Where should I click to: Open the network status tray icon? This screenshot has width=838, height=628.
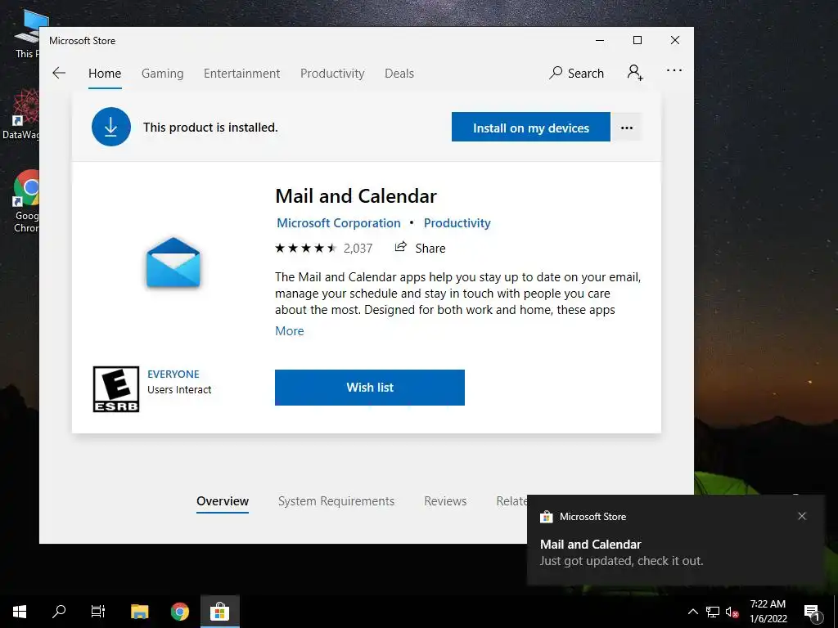pyautogui.click(x=713, y=612)
